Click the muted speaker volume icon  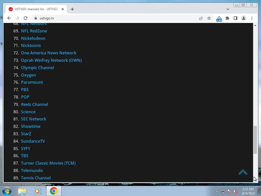tap(235, 191)
